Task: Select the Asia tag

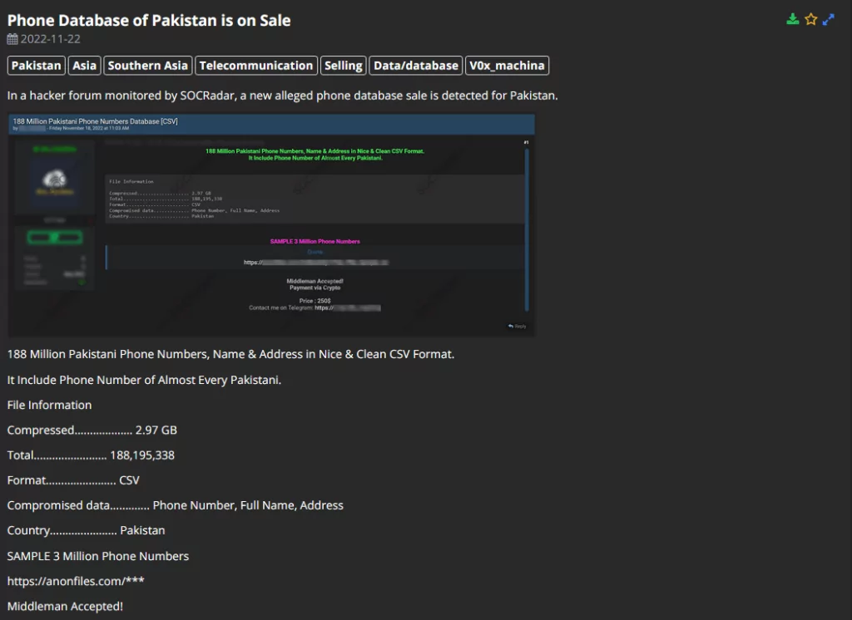Action: (84, 66)
